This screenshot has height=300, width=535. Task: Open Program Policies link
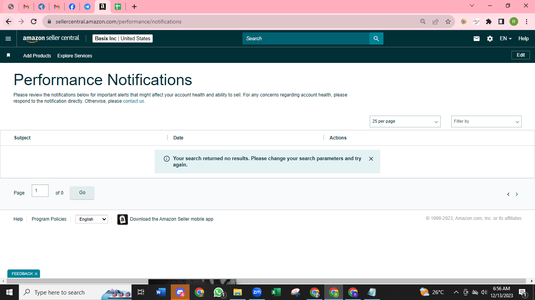click(49, 219)
